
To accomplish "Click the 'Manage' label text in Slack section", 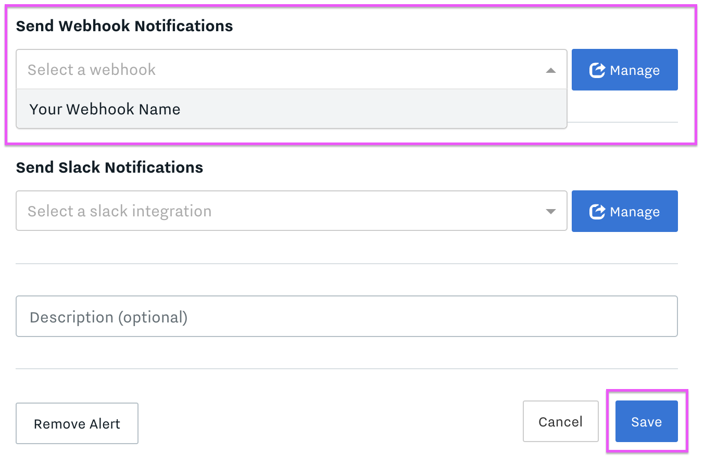I will (x=634, y=212).
